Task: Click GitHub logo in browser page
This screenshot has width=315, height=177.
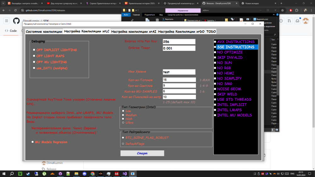Action: pos(16,21)
